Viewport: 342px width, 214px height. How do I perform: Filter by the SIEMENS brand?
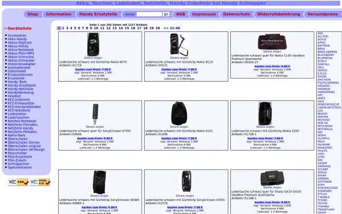tap(323, 179)
